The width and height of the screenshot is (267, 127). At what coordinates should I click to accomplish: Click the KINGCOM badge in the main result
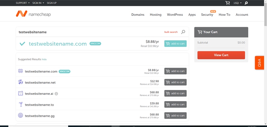pos(95,44)
